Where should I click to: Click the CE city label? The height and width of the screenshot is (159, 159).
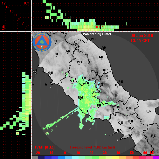pos(121,123)
